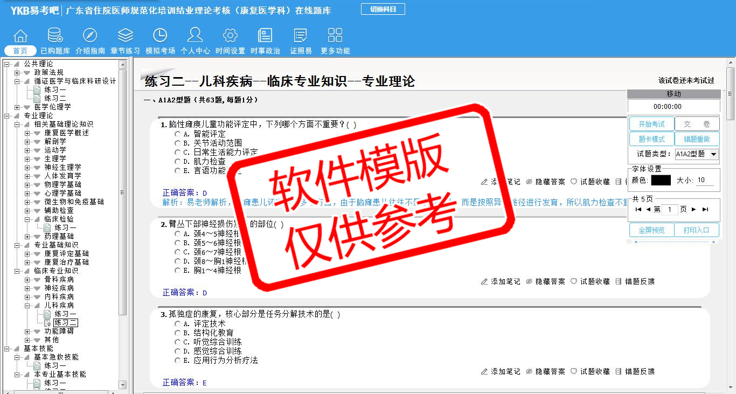Open 时事政治 news icon
Screen dimensions: 736x394
265,36
